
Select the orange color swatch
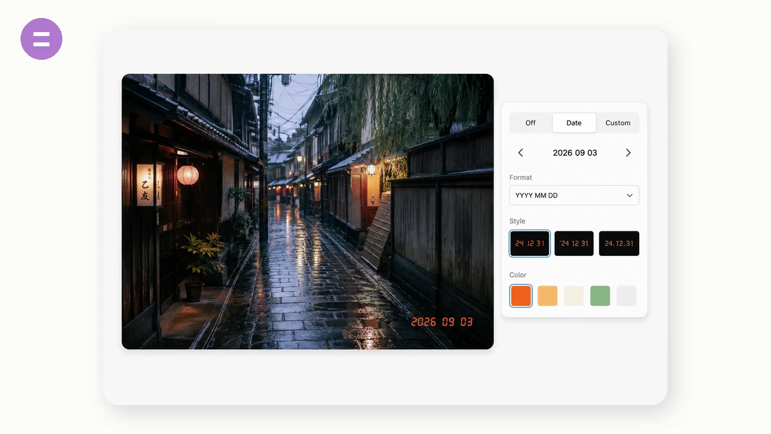(521, 296)
